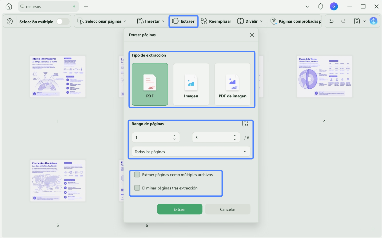Decrease the end page number

235,139
